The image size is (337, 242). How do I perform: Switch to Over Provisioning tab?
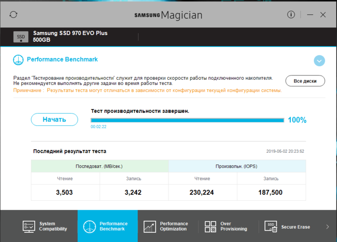[228, 226]
